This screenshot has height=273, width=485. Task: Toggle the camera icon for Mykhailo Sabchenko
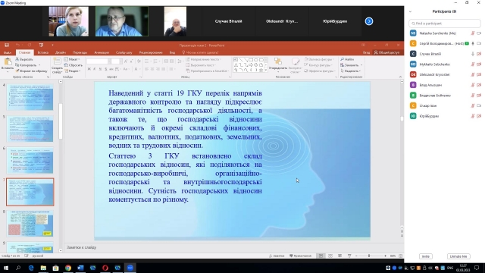pos(479,64)
